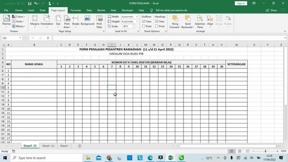This screenshot has height=162, width=288.
Task: Switch to the Formulas tab
Action: [76, 10]
